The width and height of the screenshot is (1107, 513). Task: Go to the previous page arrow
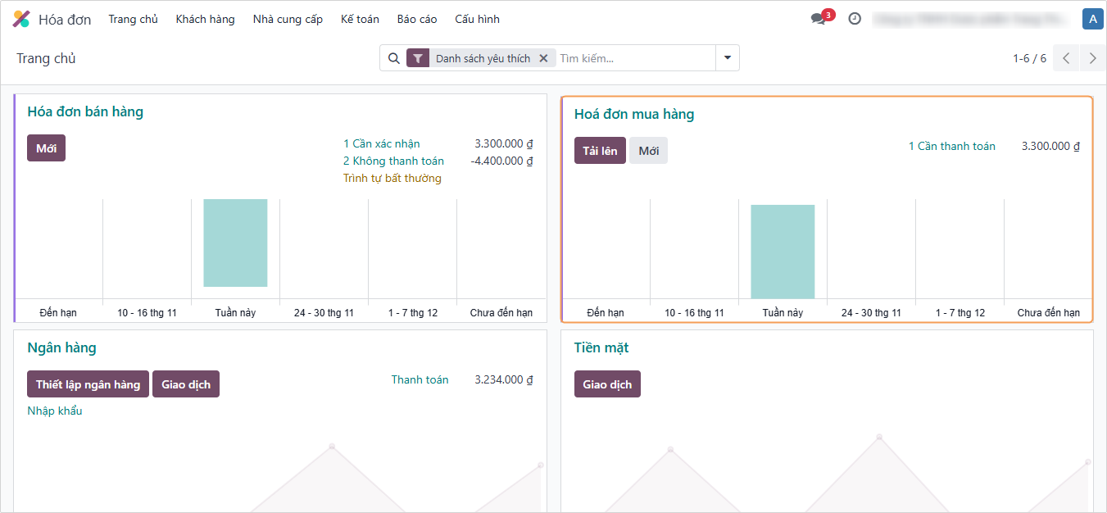1066,58
